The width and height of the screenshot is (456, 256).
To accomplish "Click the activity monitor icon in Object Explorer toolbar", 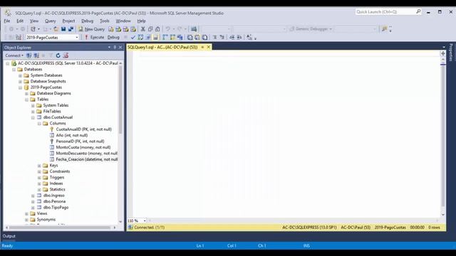I will (66, 55).
